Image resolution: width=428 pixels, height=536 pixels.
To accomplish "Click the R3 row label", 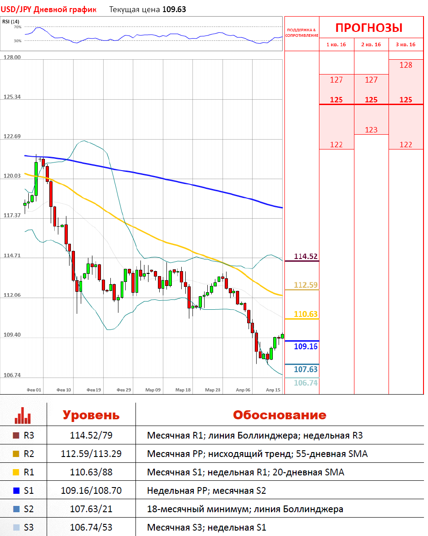I will (29, 435).
